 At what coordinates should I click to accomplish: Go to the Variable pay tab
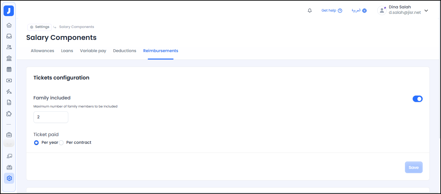tap(93, 51)
